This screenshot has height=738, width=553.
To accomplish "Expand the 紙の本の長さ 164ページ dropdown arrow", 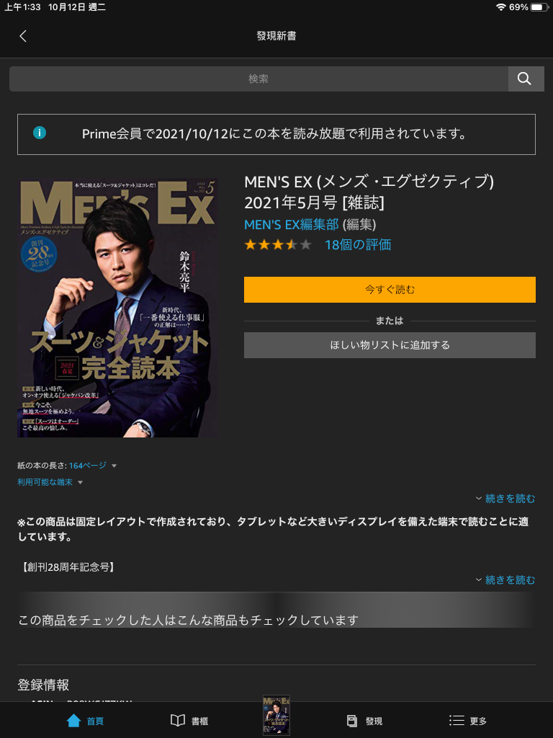I will coord(114,466).
